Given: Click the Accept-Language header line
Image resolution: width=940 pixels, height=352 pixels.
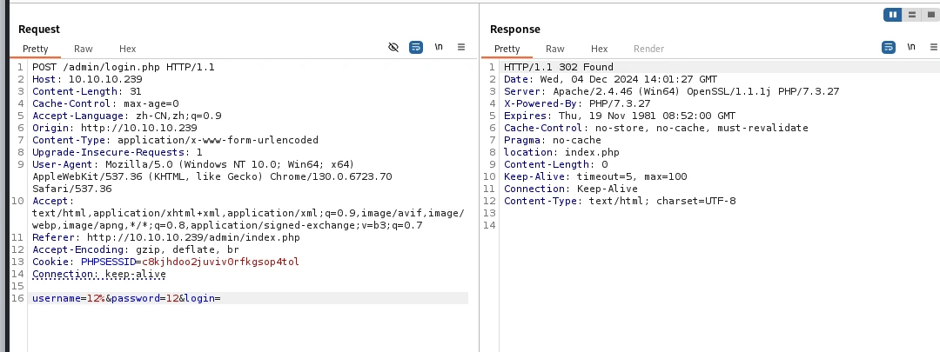Looking at the screenshot, I should pyautogui.click(x=127, y=116).
